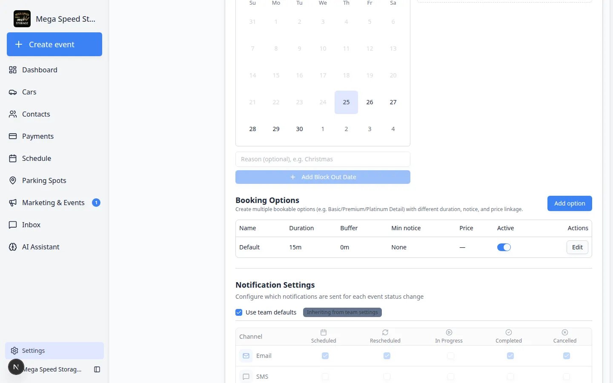Viewport: 613px width, 383px height.
Task: Click the Cars car icon
Action: [13, 92]
